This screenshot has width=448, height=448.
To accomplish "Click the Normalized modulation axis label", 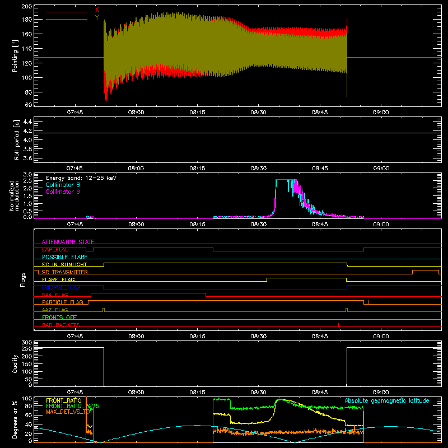I will click(x=14, y=195).
